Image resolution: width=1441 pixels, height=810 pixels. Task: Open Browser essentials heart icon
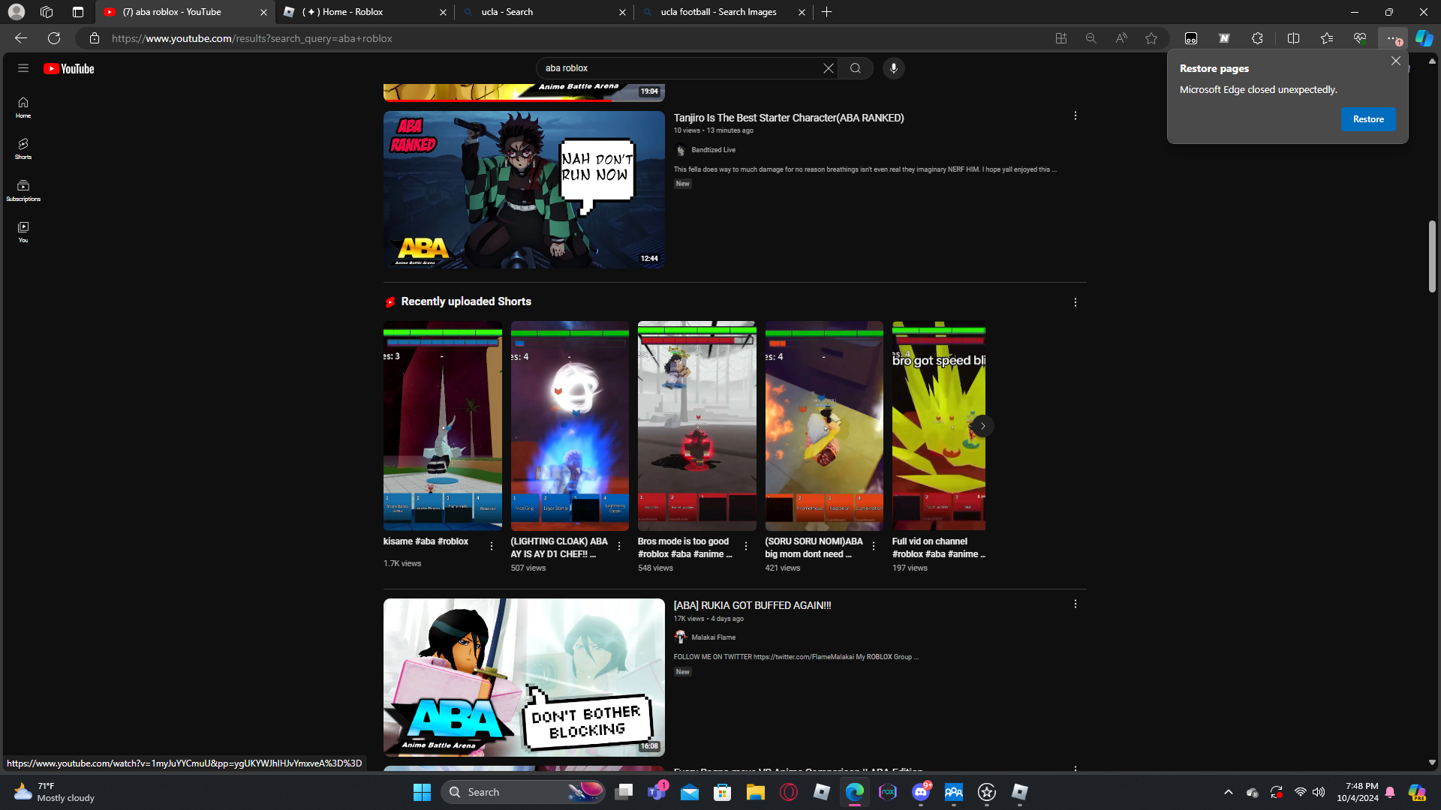[x=1359, y=38]
